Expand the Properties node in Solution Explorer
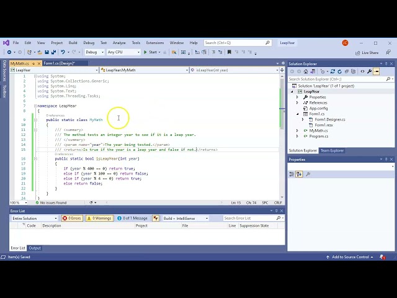 tap(297, 97)
